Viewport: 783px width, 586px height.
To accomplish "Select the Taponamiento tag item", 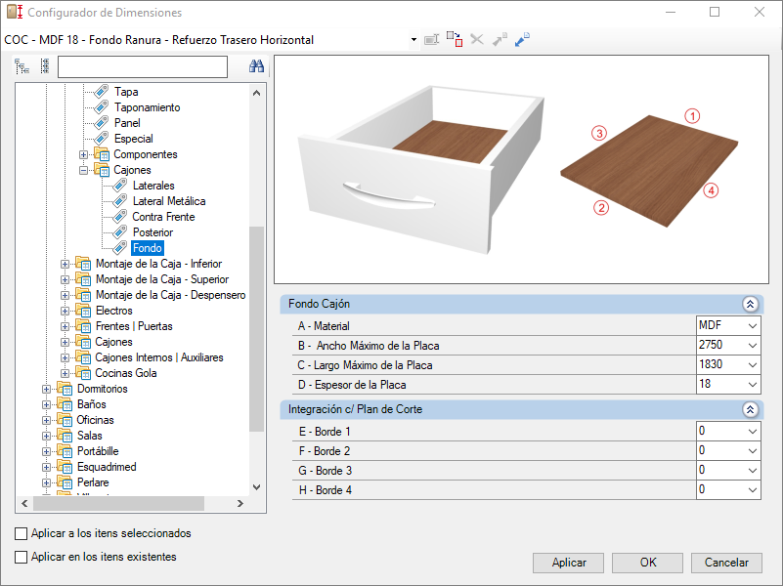I will pyautogui.click(x=147, y=107).
